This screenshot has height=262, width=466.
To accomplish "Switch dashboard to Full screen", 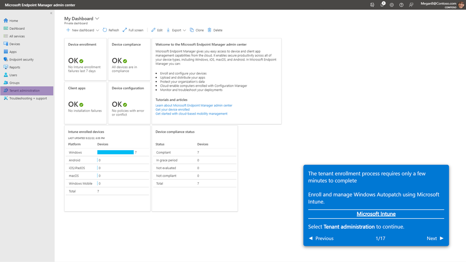I will 133,30.
